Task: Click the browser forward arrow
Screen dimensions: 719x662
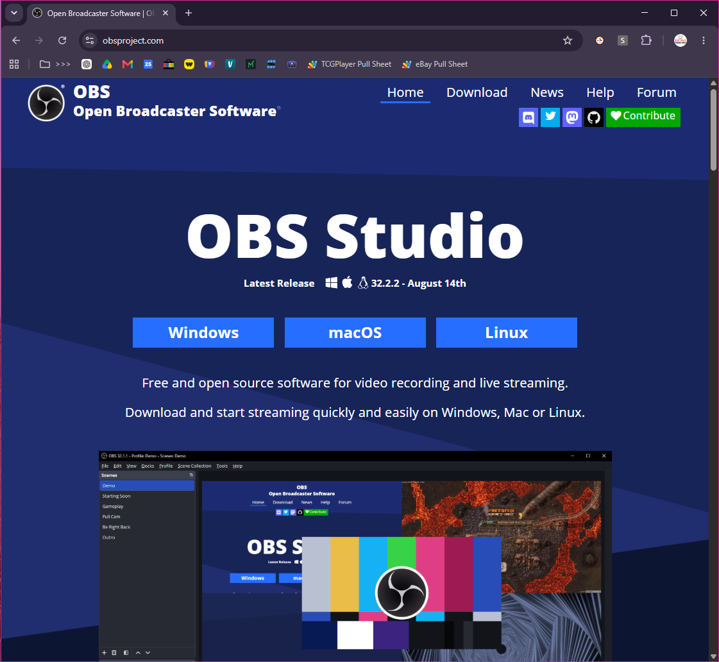Action: click(39, 40)
